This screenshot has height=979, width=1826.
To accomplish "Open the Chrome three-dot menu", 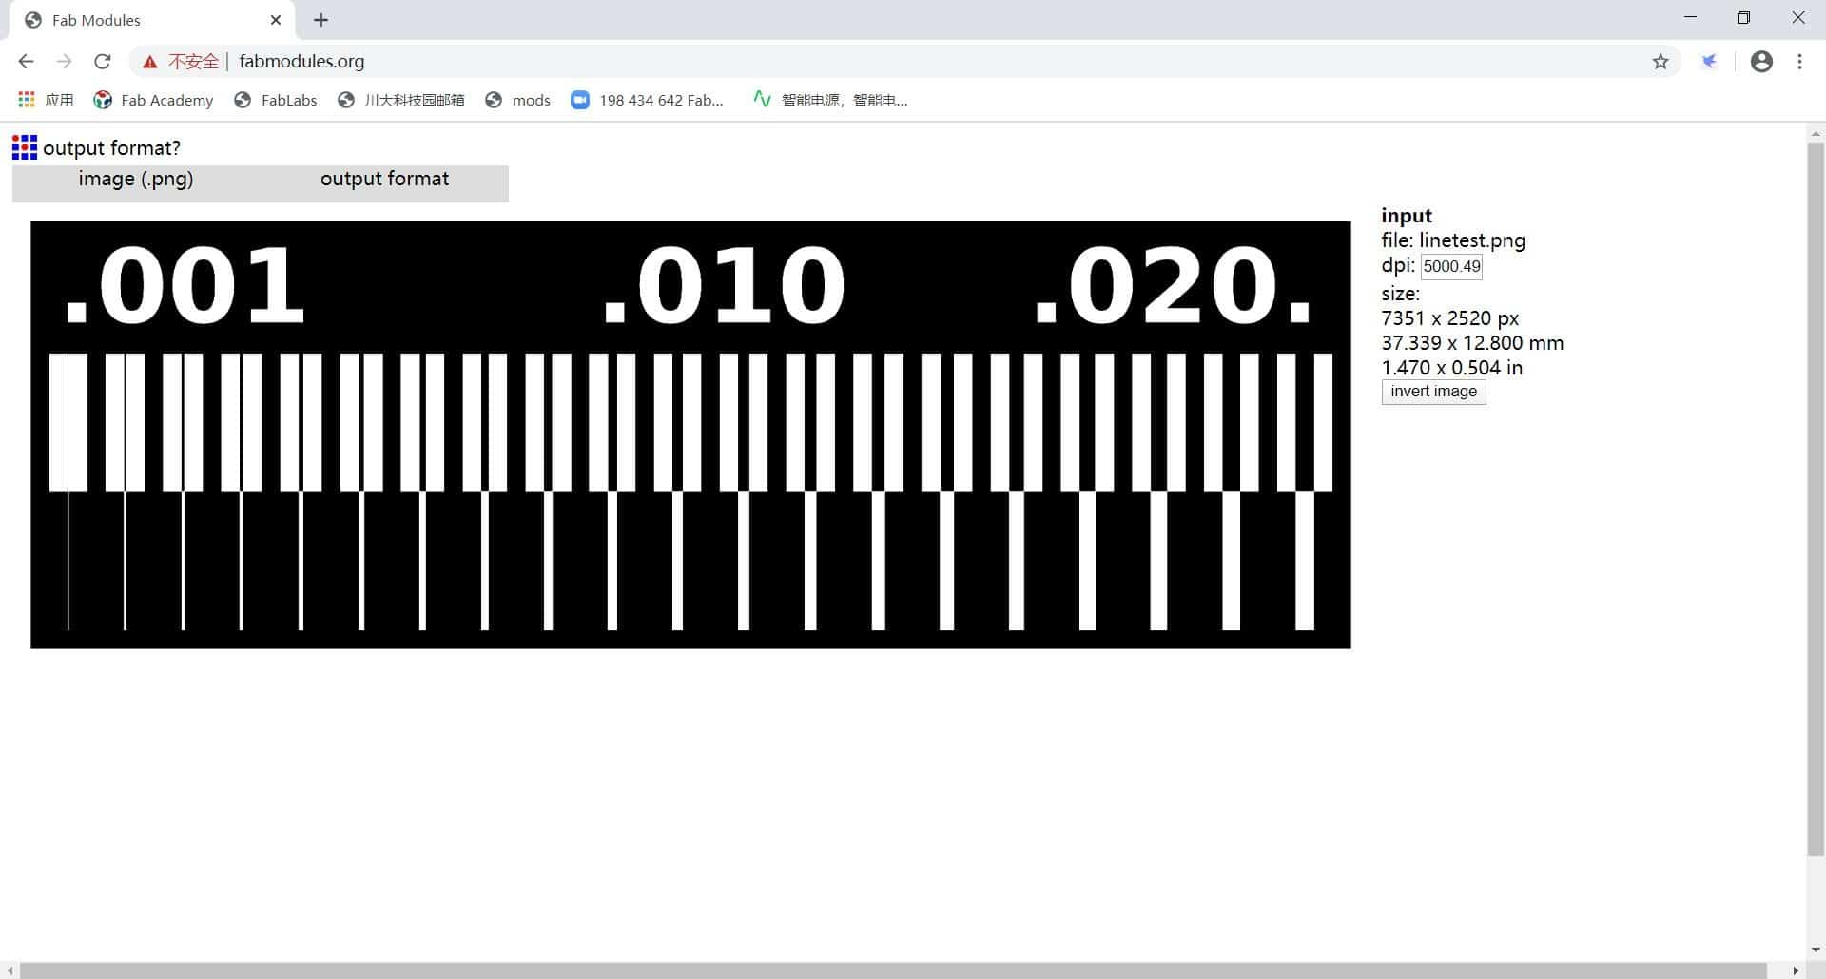I will pyautogui.click(x=1799, y=61).
